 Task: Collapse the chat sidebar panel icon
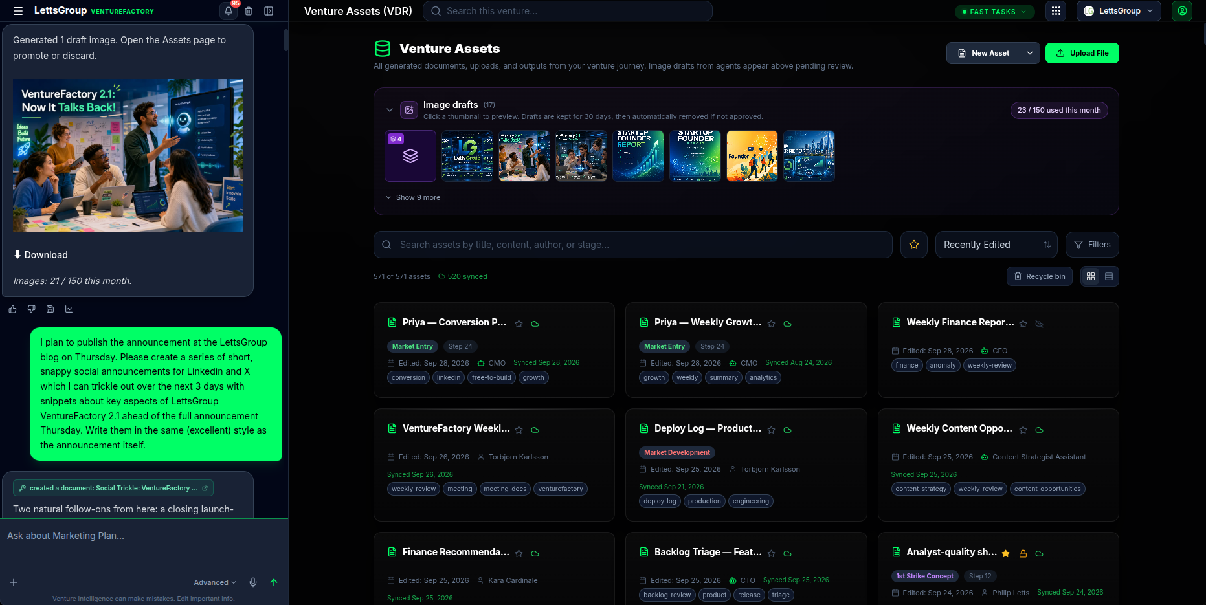[x=269, y=11]
